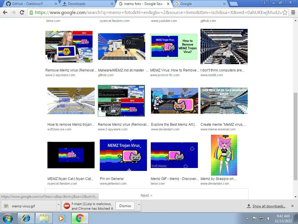Open the deviantart Best Memz Art thumbnail
298x224 pixels.
[175, 101]
